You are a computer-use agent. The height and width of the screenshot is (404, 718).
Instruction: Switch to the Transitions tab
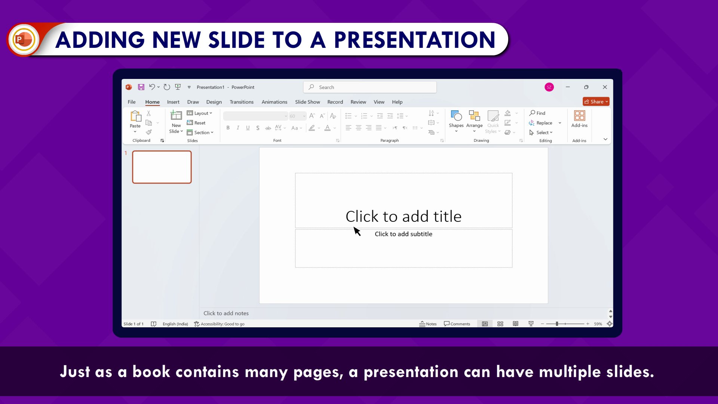[x=241, y=102]
